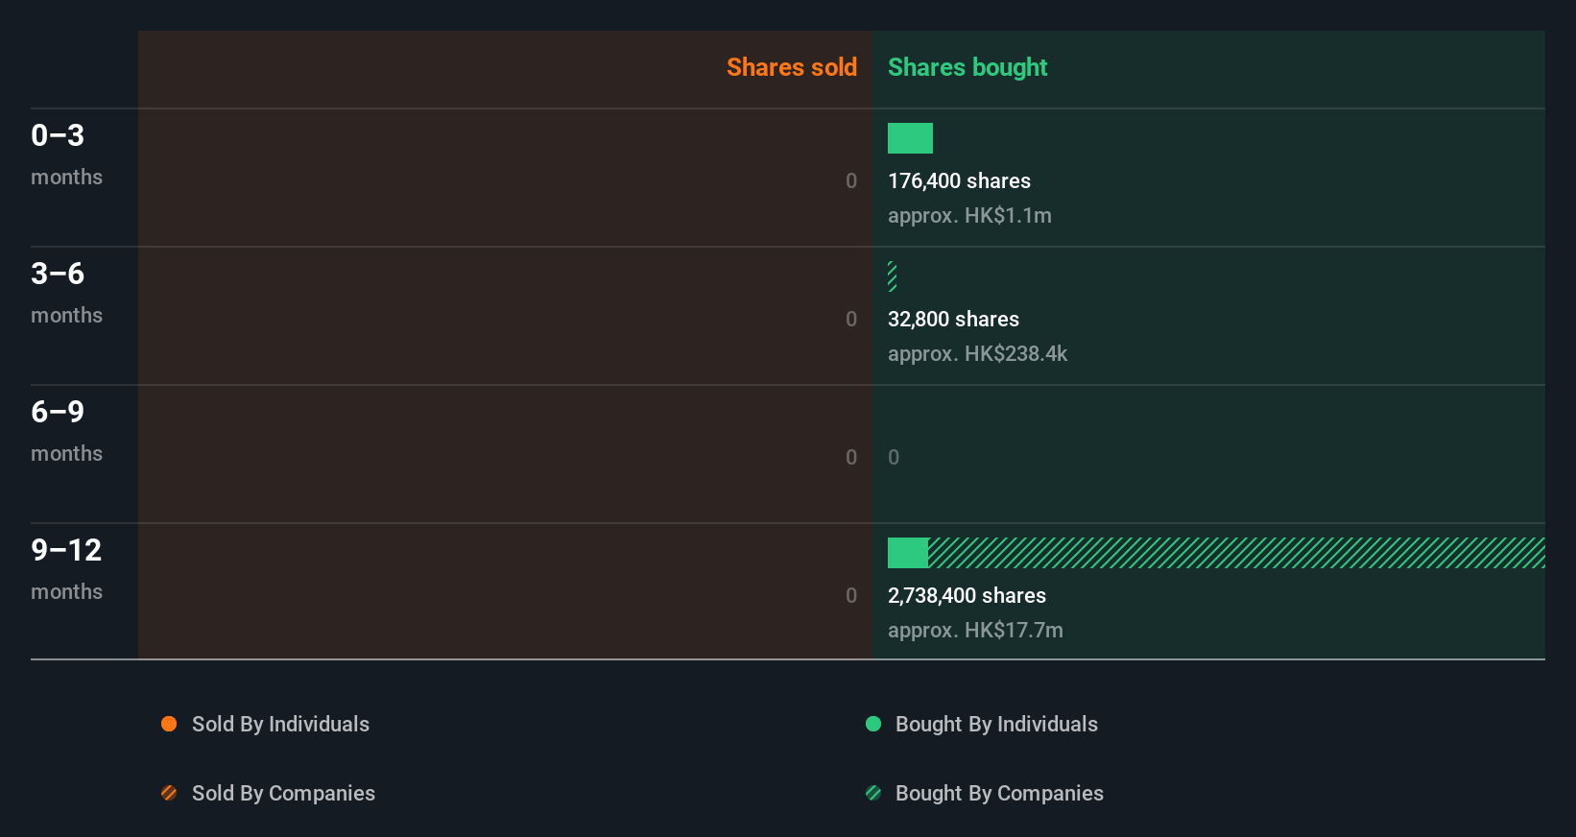The image size is (1576, 837).
Task: Click the solid green bar for 0–3 months
Action: (910, 138)
